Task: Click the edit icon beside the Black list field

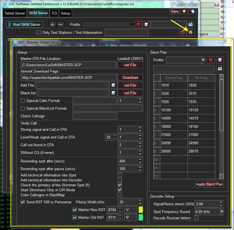Action: 113,93
